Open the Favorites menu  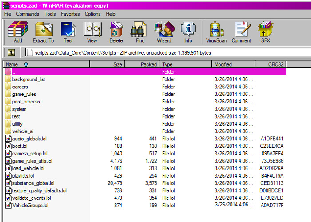[x=70, y=14]
